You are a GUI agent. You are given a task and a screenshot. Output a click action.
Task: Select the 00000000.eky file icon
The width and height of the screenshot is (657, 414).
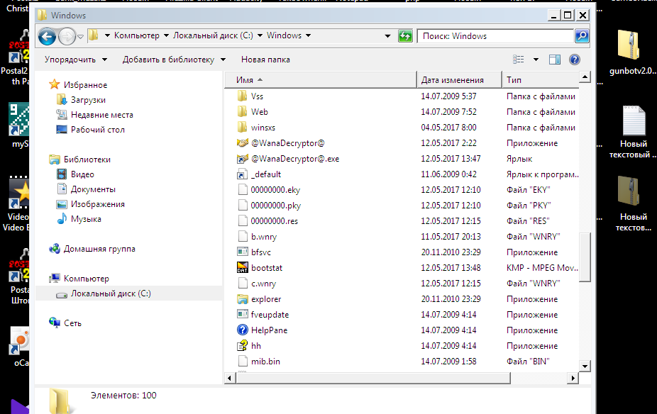243,189
